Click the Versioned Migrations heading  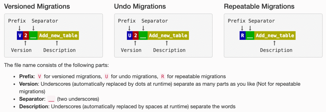point(37,6)
